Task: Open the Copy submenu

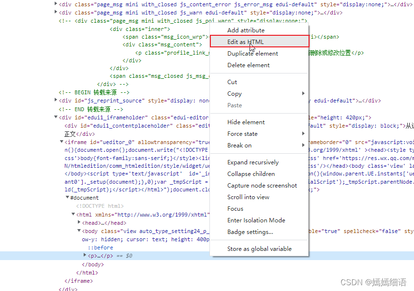Action: (x=259, y=94)
